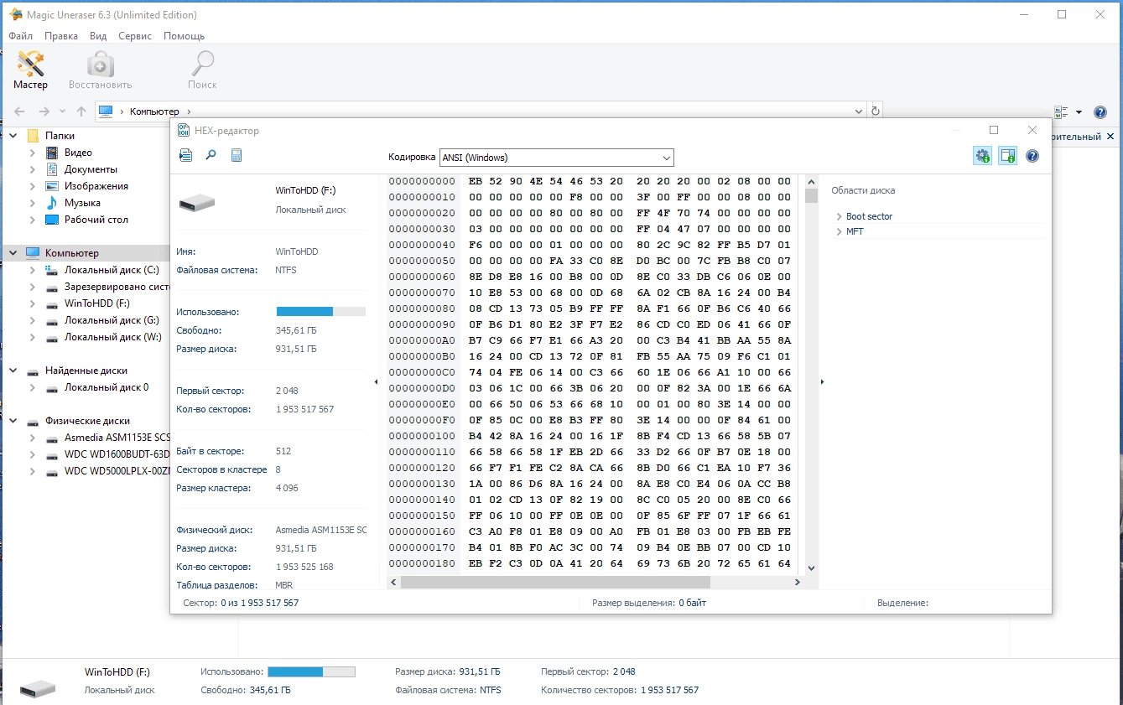Select the Изображения folder icon
The image size is (1123, 705).
point(52,186)
